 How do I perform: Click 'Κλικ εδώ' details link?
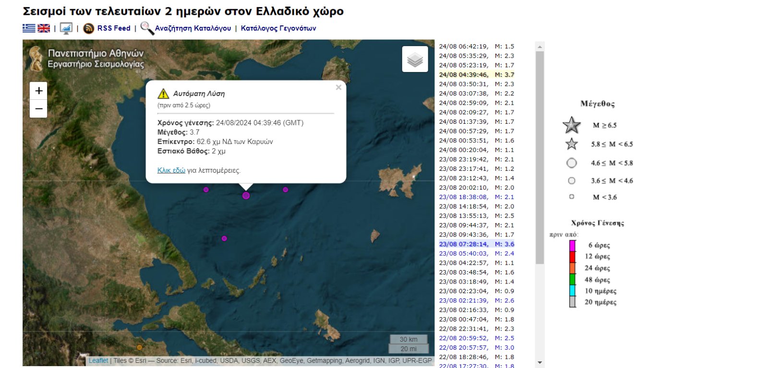pyautogui.click(x=171, y=170)
